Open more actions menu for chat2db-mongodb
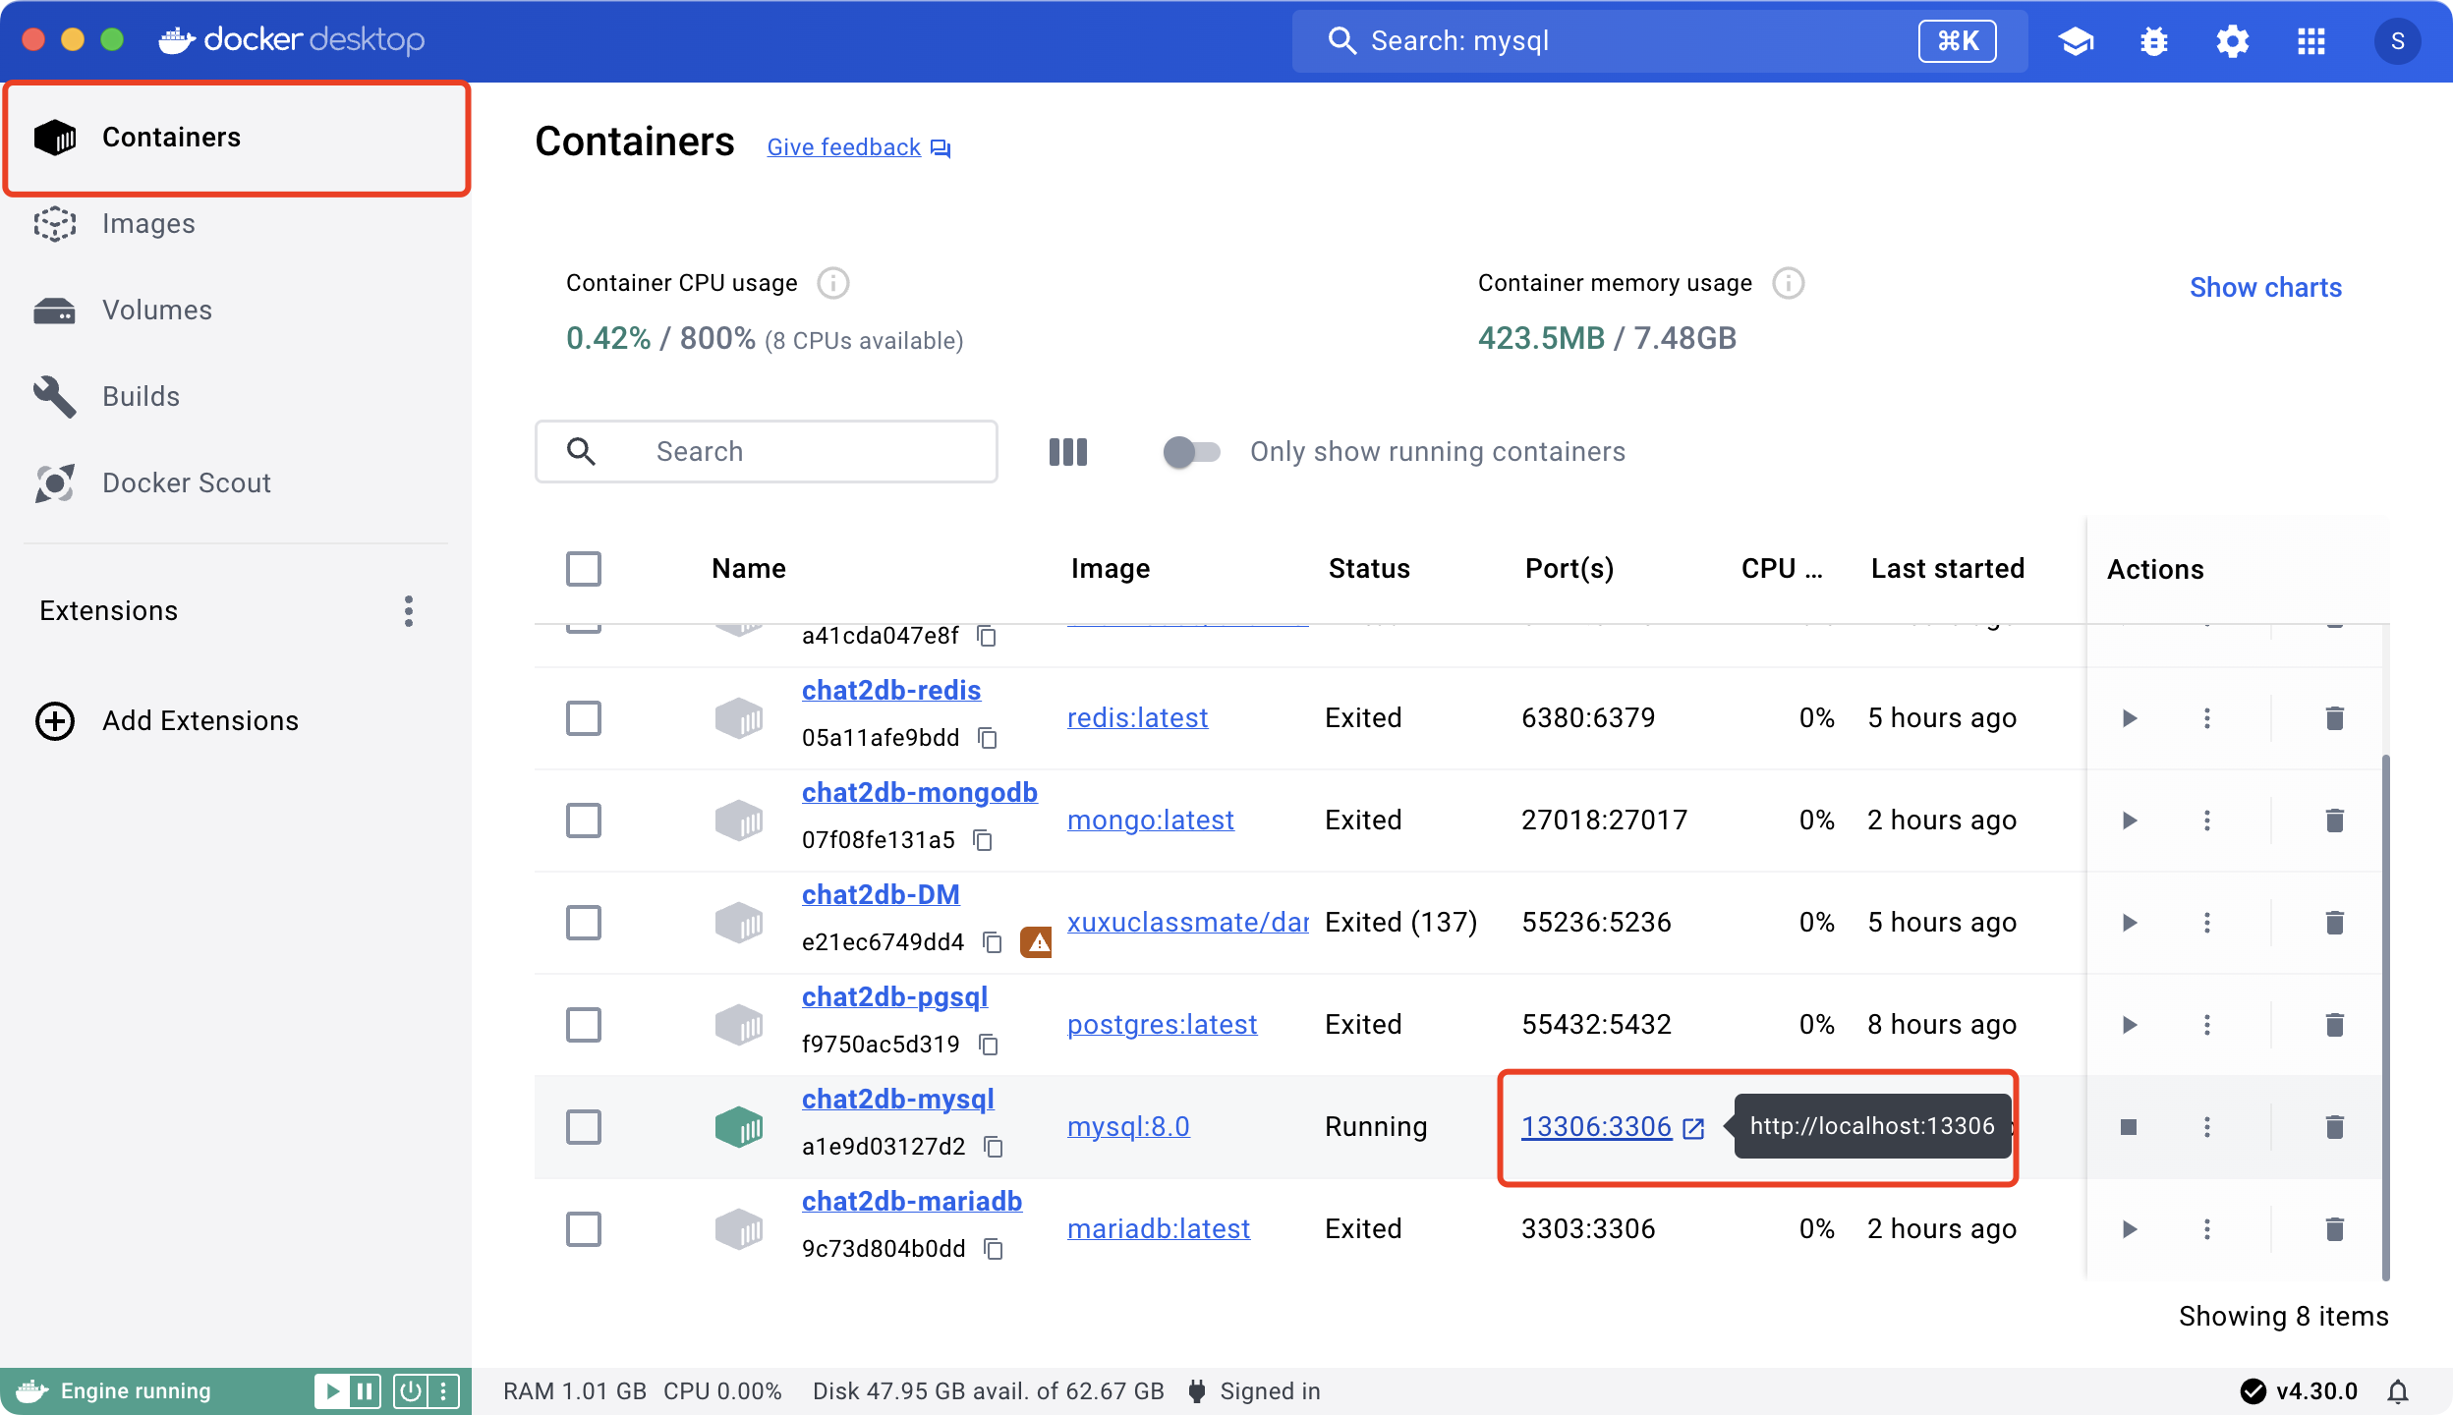This screenshot has height=1415, width=2453. tap(2207, 821)
